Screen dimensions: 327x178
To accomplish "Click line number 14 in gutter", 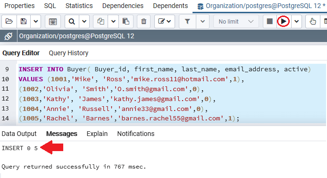I will pyautogui.click(x=5, y=119).
